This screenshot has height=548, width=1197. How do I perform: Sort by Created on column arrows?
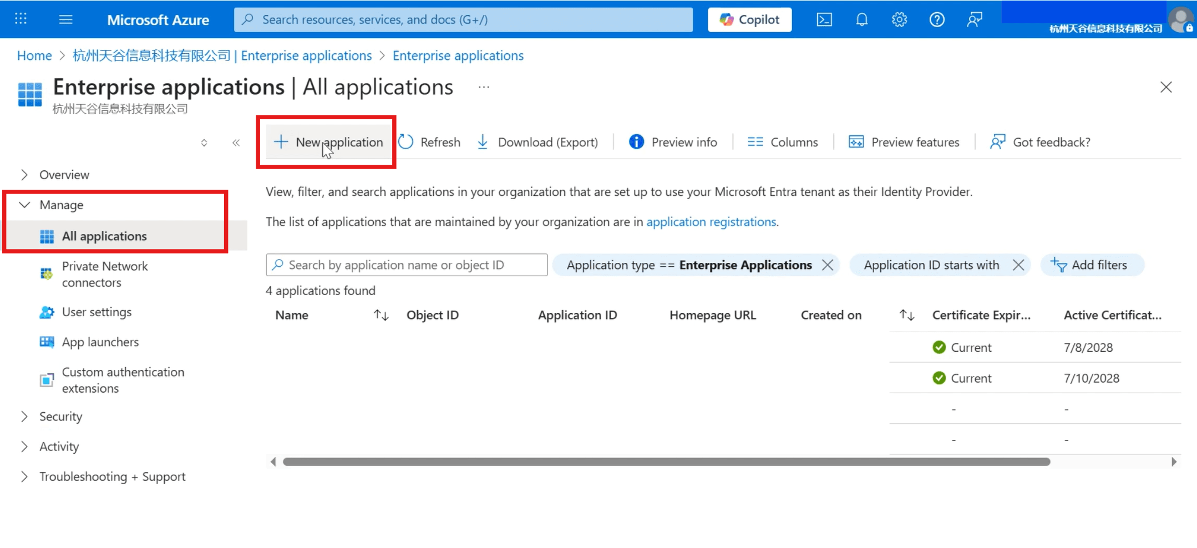point(907,315)
